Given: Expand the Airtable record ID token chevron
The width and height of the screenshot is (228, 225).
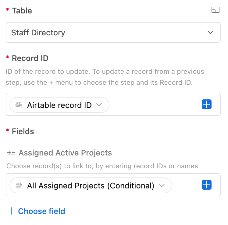Looking at the screenshot, I should pos(99,105).
